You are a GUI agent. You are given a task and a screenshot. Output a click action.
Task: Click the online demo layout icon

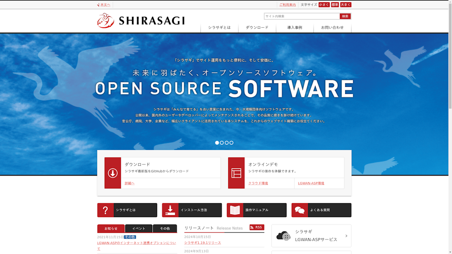(x=236, y=173)
